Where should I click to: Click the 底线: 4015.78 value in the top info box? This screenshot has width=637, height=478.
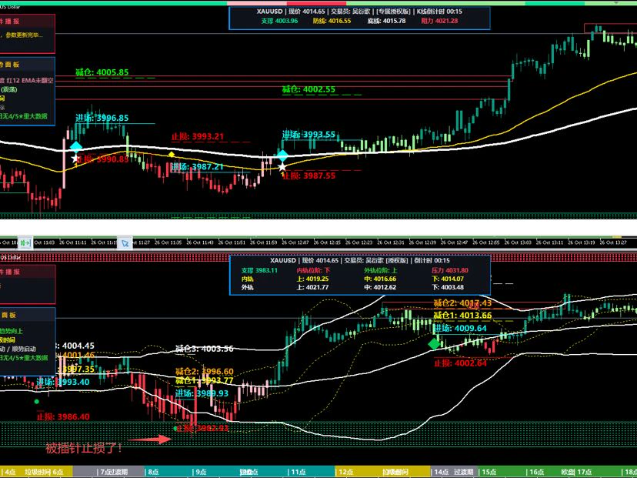pyautogui.click(x=386, y=21)
